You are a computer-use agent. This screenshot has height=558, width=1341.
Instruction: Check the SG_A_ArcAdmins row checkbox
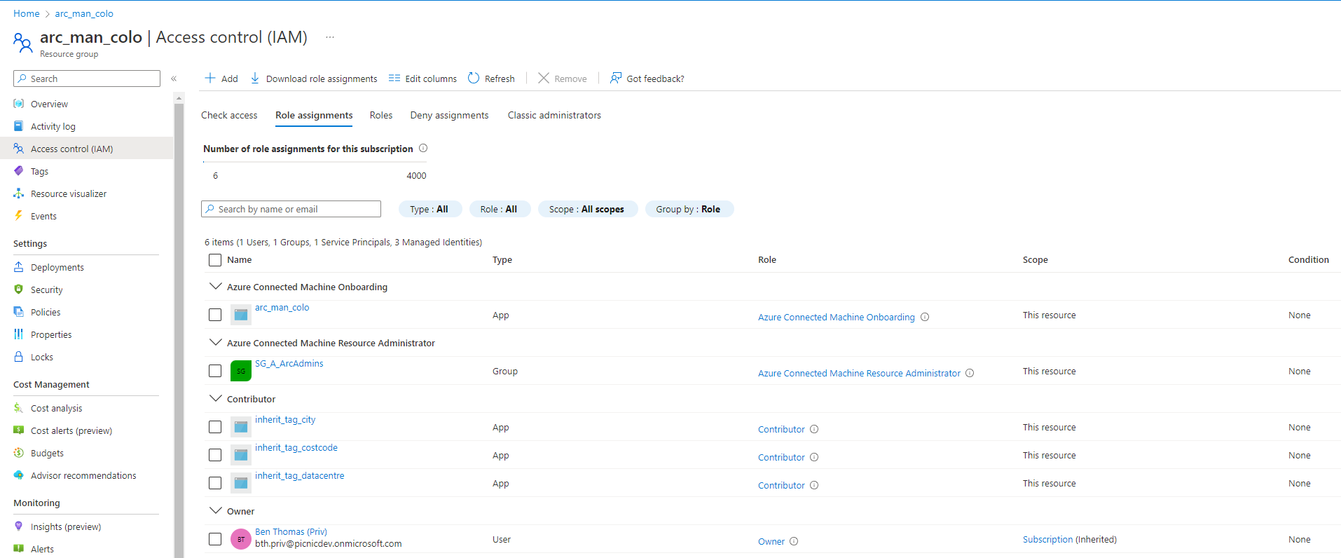click(215, 371)
